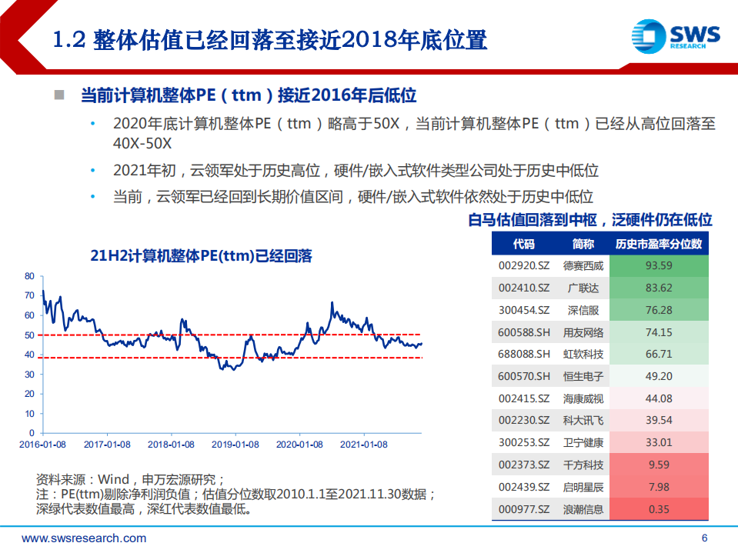Click the red cell showing 0.35 value
This screenshot has height=553, width=738.
(658, 509)
